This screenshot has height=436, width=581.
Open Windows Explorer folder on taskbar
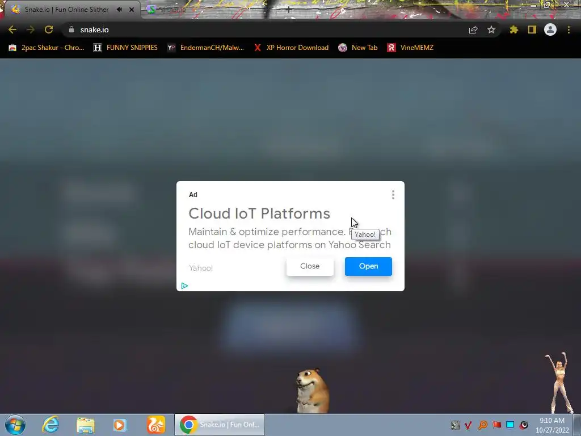[x=86, y=425]
